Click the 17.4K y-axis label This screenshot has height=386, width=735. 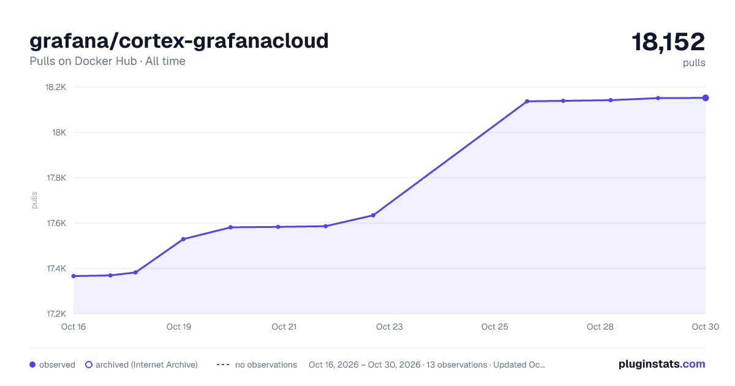[x=56, y=268]
